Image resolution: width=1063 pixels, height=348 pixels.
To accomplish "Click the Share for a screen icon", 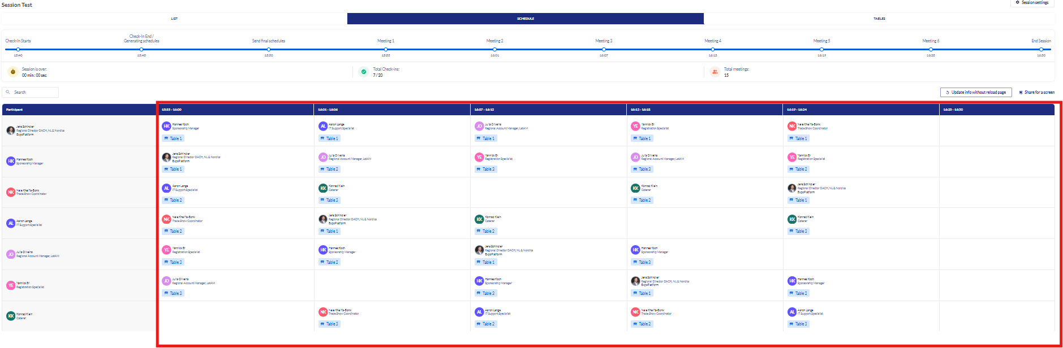I will [1021, 92].
